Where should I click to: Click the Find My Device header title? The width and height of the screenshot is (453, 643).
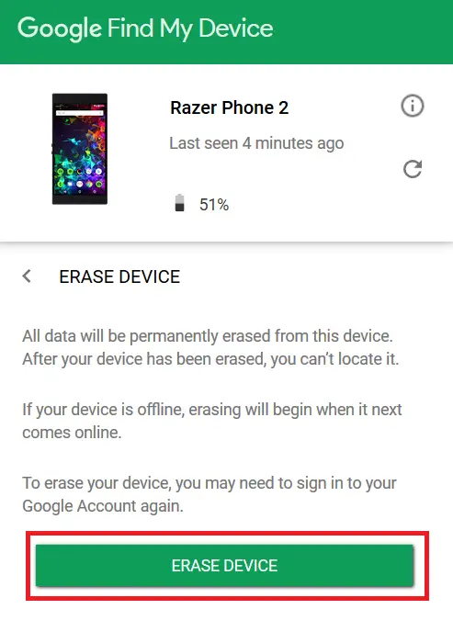(190, 28)
